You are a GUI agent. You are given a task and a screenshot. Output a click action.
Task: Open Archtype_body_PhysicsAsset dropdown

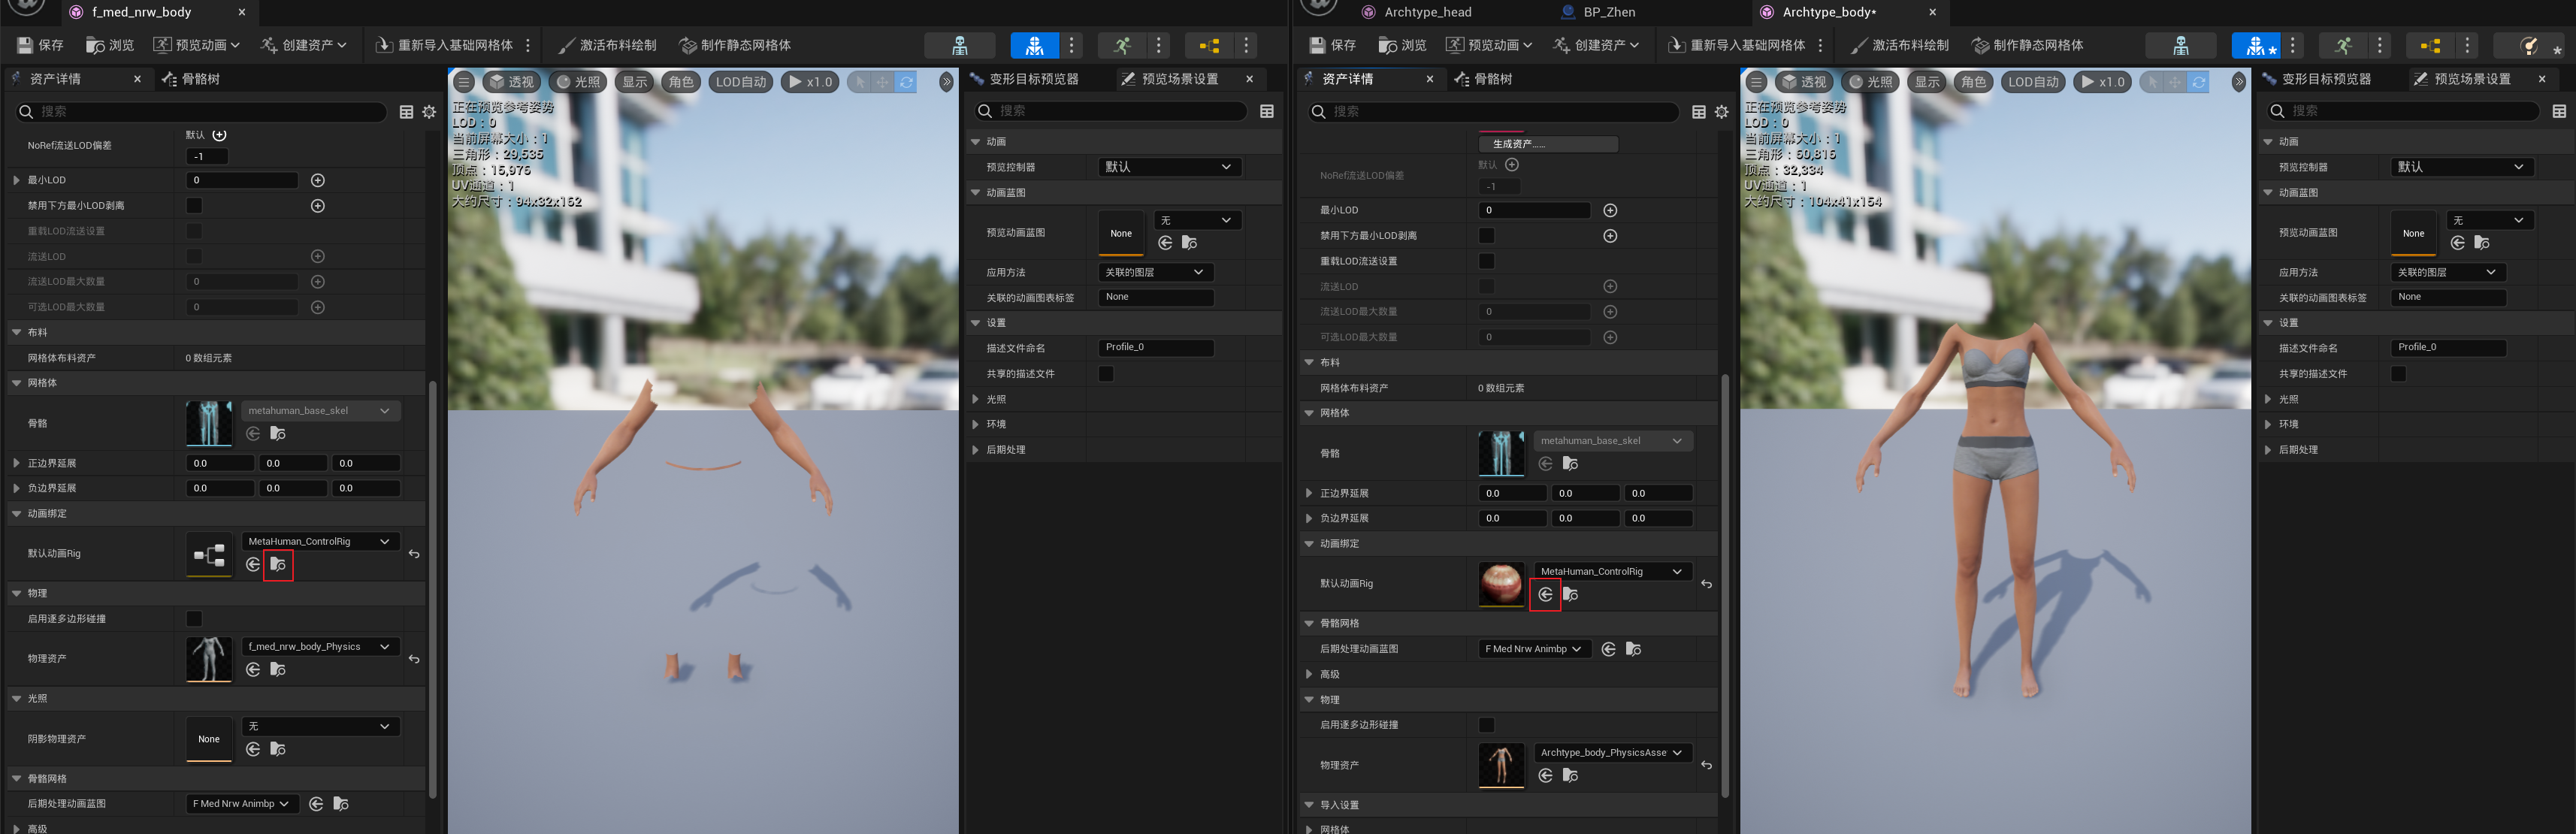coord(1611,753)
